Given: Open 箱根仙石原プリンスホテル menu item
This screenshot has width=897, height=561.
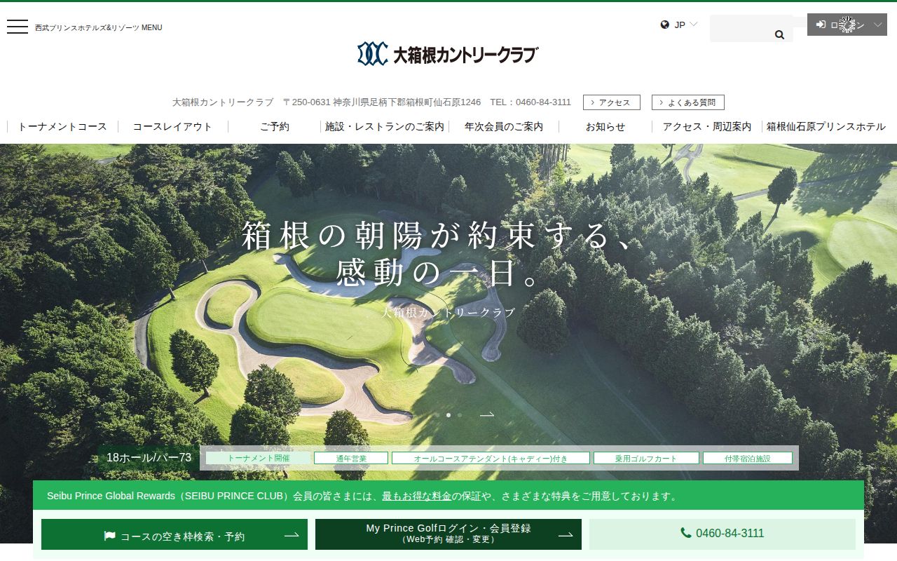Looking at the screenshot, I should (x=826, y=127).
